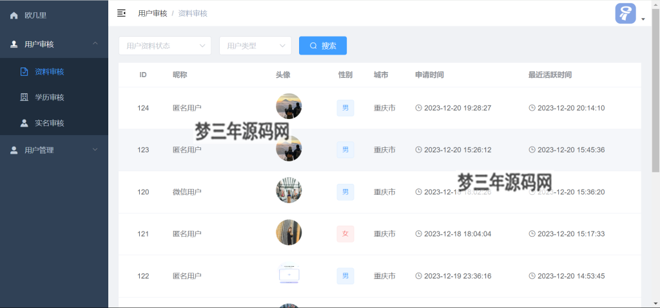The width and height of the screenshot is (660, 308).
Task: Open the 用户类型 dropdown
Action: [255, 46]
